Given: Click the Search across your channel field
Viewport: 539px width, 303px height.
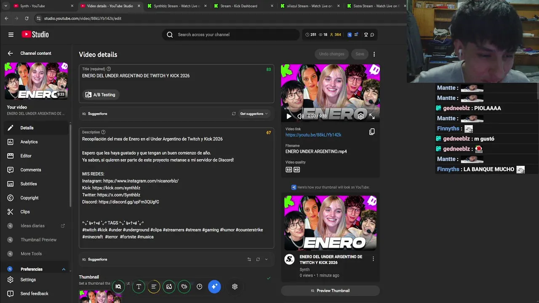Looking at the screenshot, I should point(231,35).
